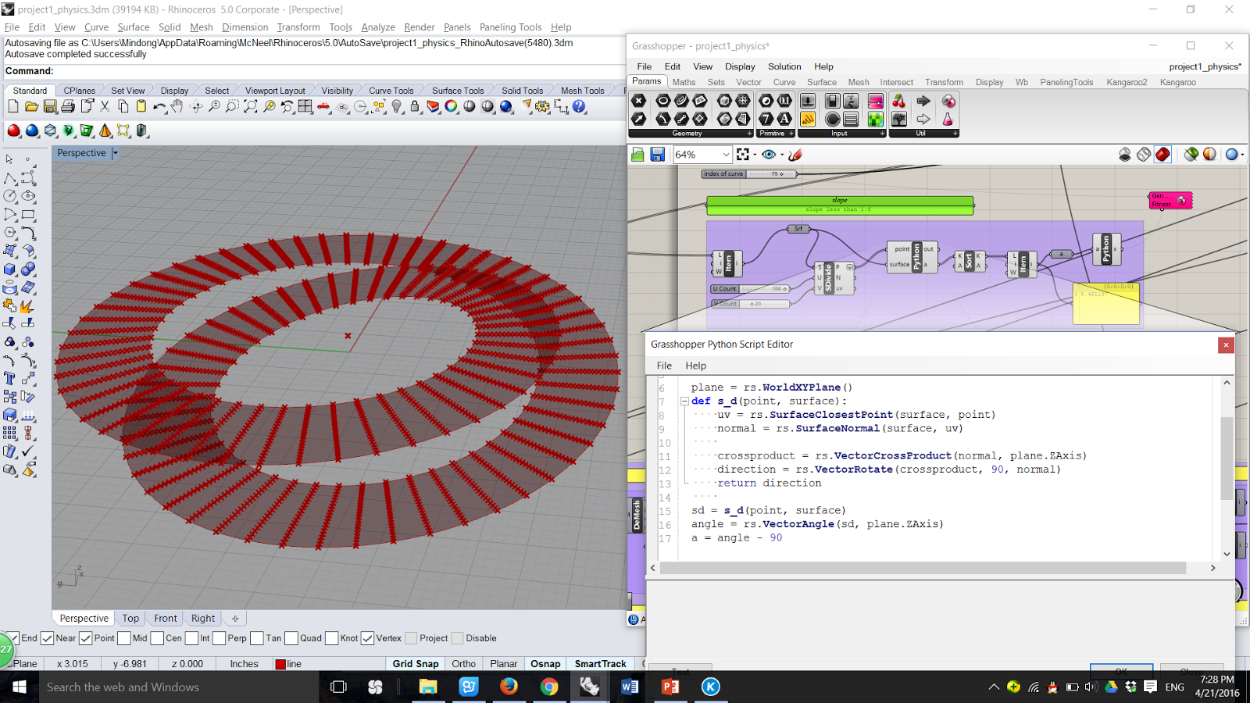Save the Rhino document with floppy icon

click(x=49, y=106)
